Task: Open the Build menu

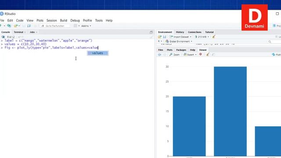Action: coord(63,21)
